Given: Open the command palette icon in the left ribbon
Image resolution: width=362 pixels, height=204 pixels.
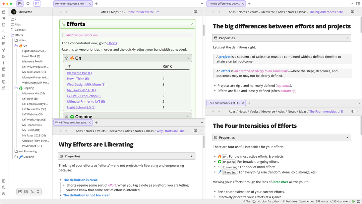Looking at the screenshot, I should click(4, 31).
